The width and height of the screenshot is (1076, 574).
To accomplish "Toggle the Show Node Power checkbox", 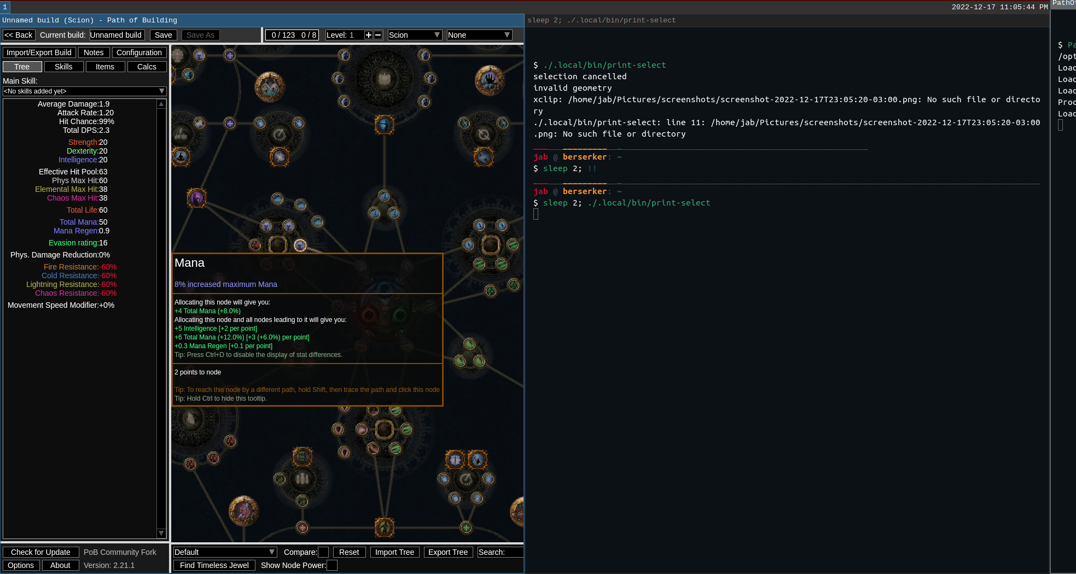I will [x=331, y=565].
